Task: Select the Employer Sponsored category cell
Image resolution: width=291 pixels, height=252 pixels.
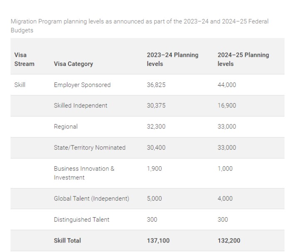Action: (82, 85)
